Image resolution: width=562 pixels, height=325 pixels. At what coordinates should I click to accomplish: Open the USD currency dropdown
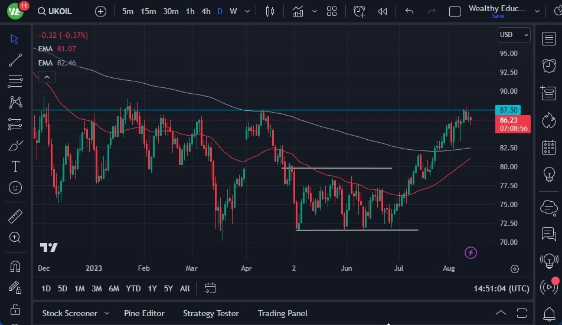[x=514, y=35]
